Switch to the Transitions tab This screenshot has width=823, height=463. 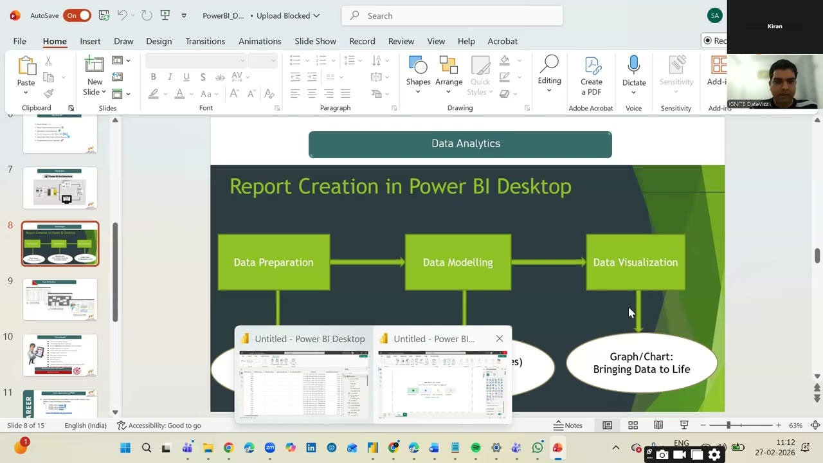pos(205,41)
